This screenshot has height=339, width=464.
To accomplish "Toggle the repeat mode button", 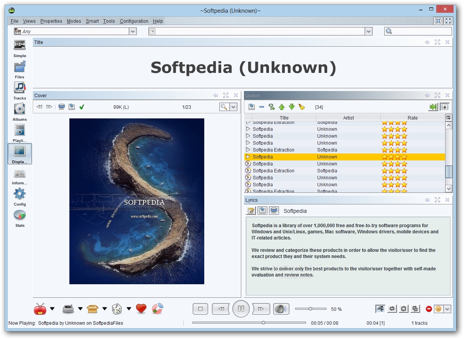I will [393, 309].
